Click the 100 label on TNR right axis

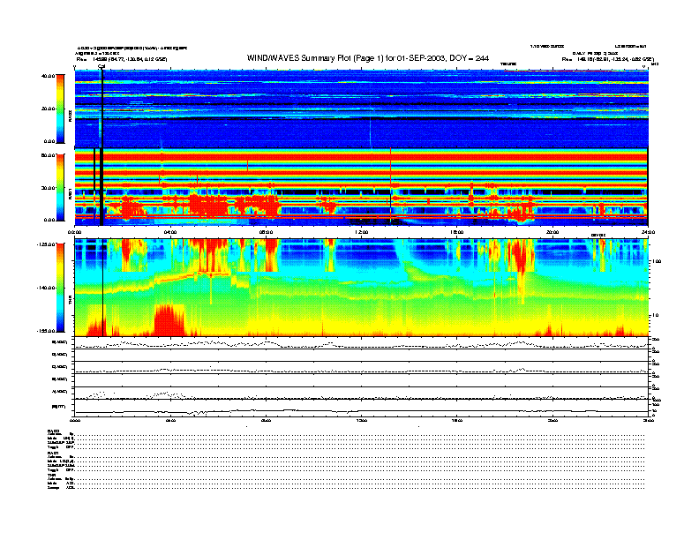pos(657,261)
